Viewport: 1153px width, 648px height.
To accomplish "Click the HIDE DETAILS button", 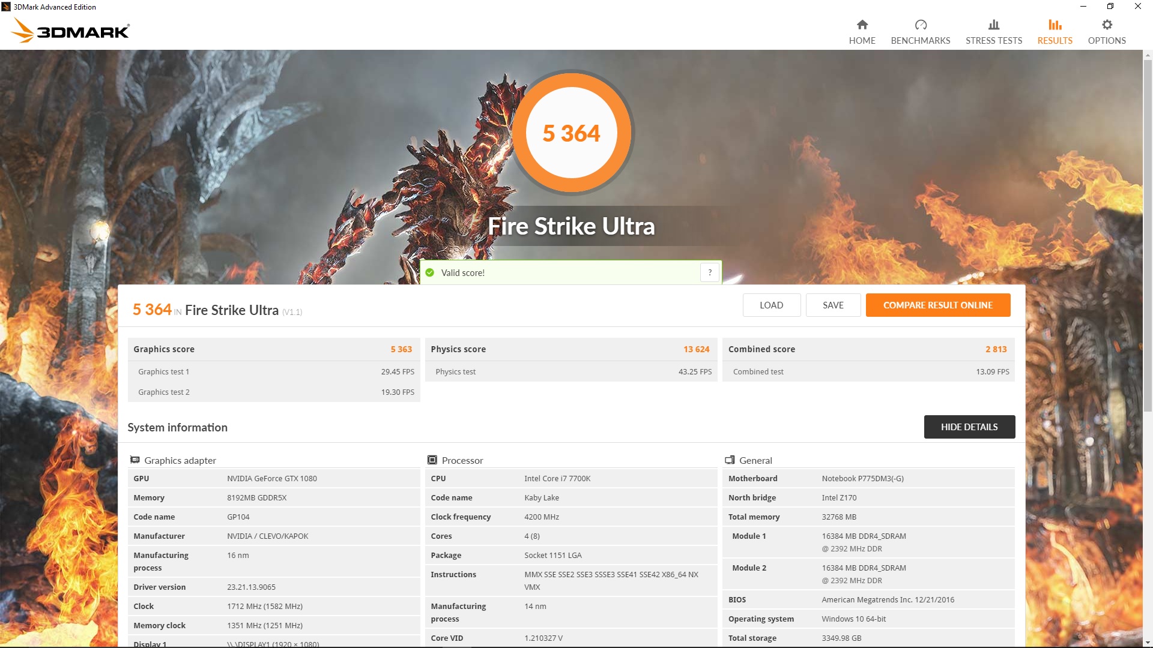I will pyautogui.click(x=969, y=427).
